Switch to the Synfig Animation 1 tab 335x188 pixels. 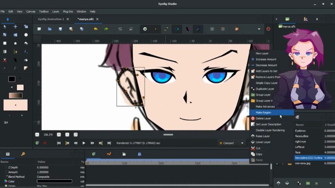click(51, 19)
